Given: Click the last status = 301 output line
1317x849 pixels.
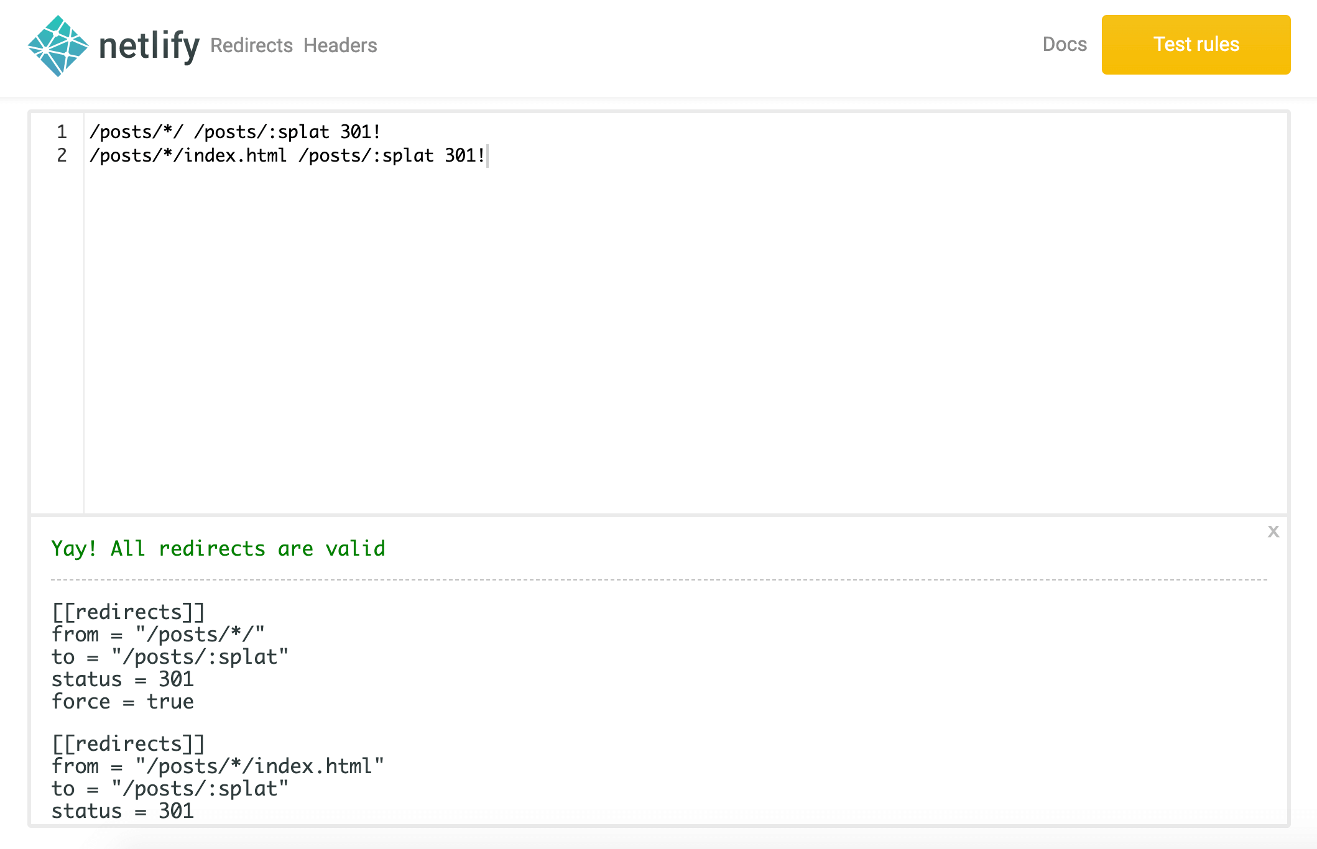Looking at the screenshot, I should coord(122,811).
